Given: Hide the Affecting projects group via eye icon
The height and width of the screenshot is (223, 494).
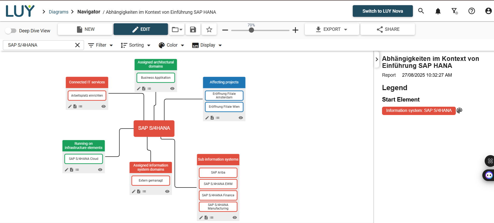Looking at the screenshot, I should [241, 118].
